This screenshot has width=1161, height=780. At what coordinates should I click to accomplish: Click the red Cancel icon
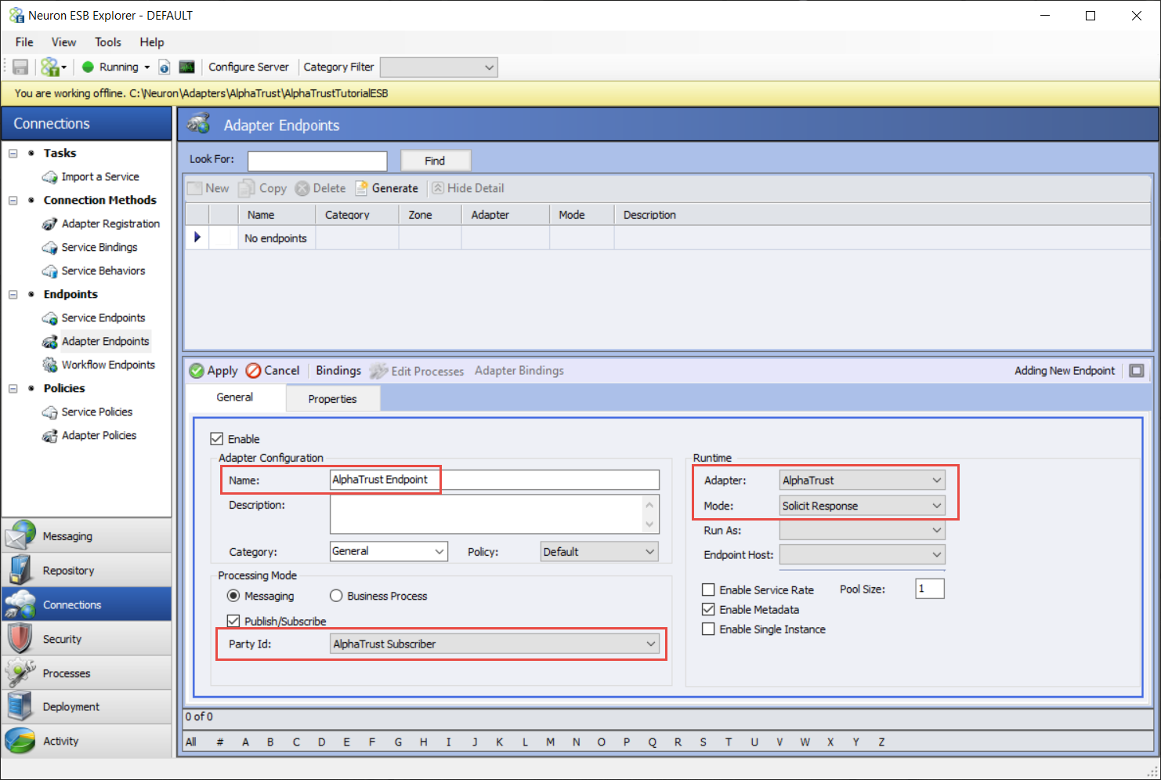[253, 371]
